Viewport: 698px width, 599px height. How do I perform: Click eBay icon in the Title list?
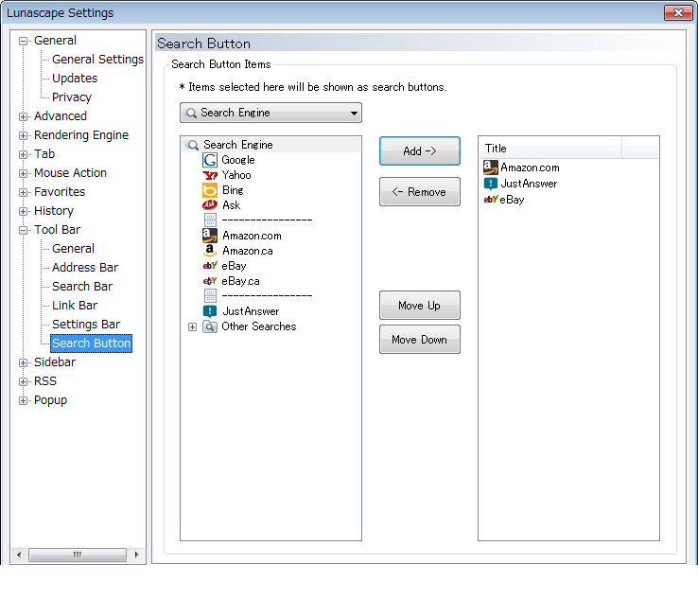click(491, 200)
